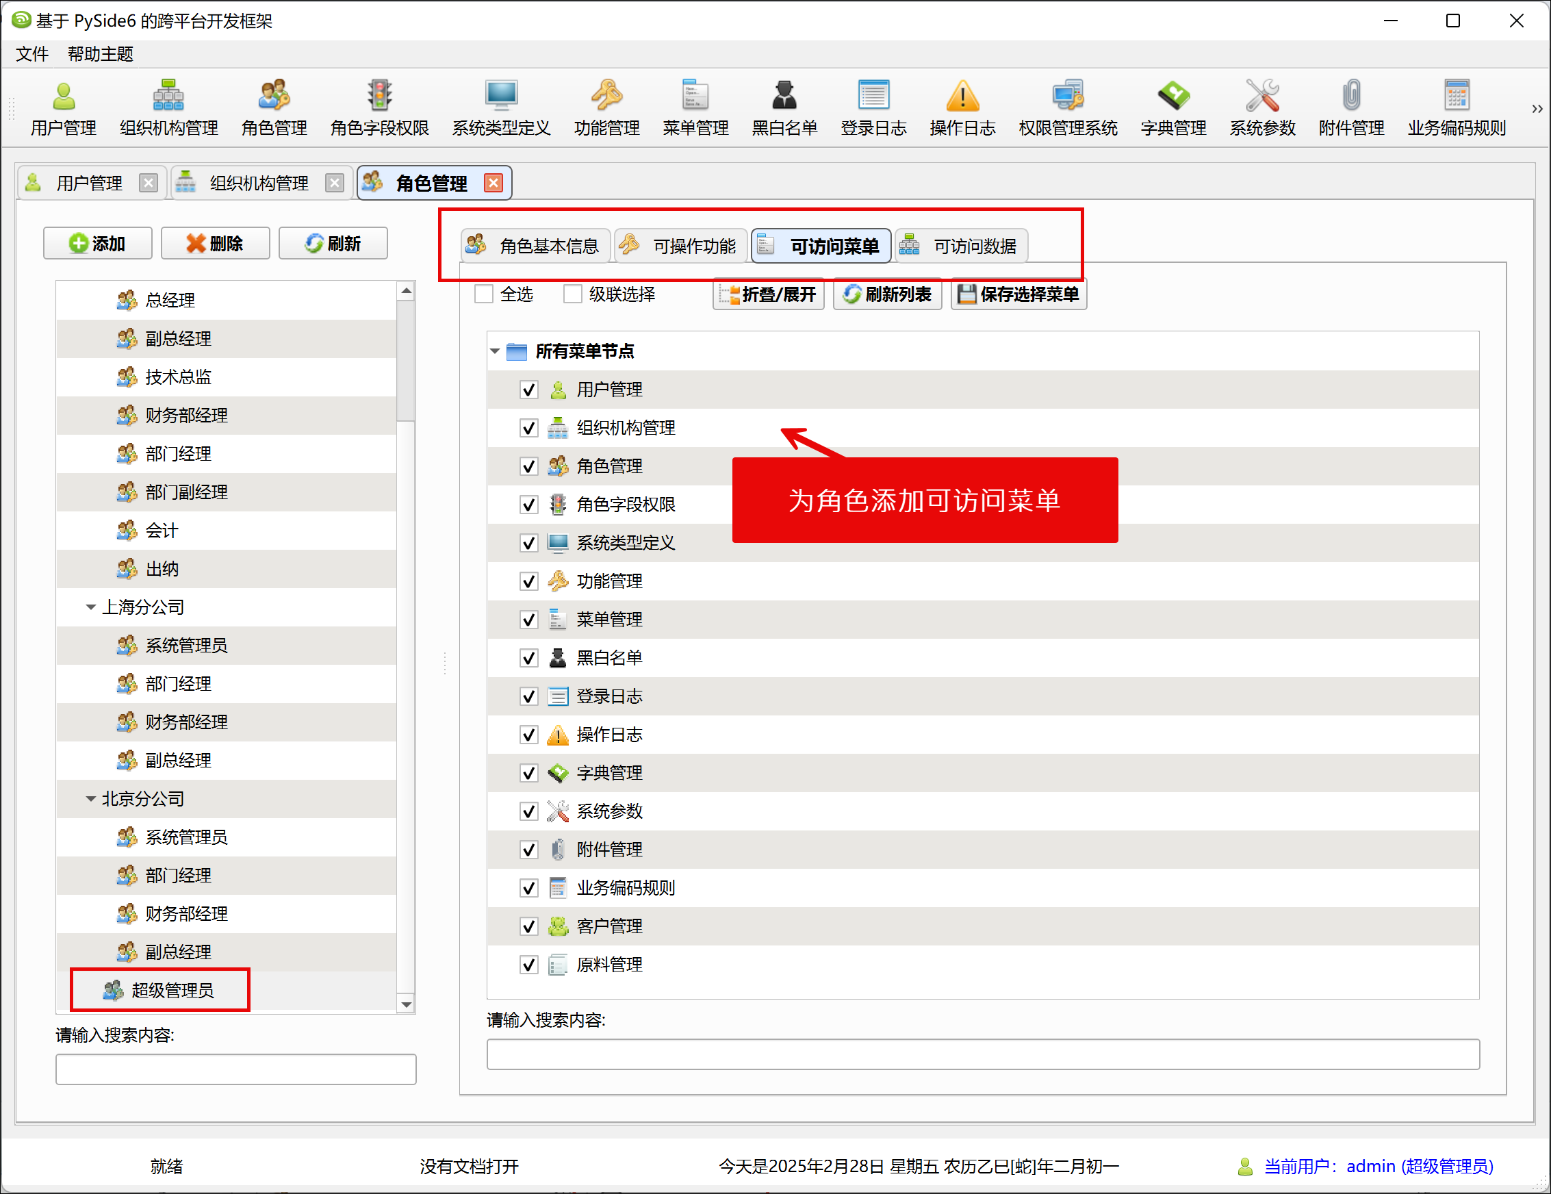1551x1194 pixels.
Task: Collapse the 上海分公司 tree node
Action: (91, 607)
